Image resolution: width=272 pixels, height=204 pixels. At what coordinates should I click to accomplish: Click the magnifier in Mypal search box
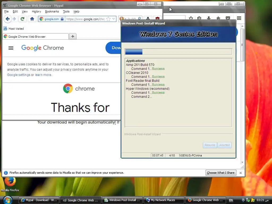pyautogui.click(x=139, y=19)
